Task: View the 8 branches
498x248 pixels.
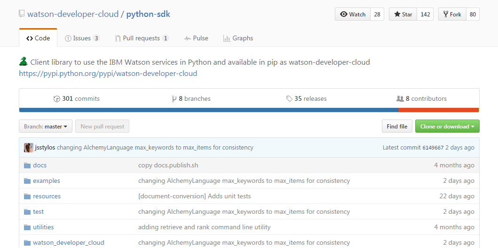Action: pos(191,99)
